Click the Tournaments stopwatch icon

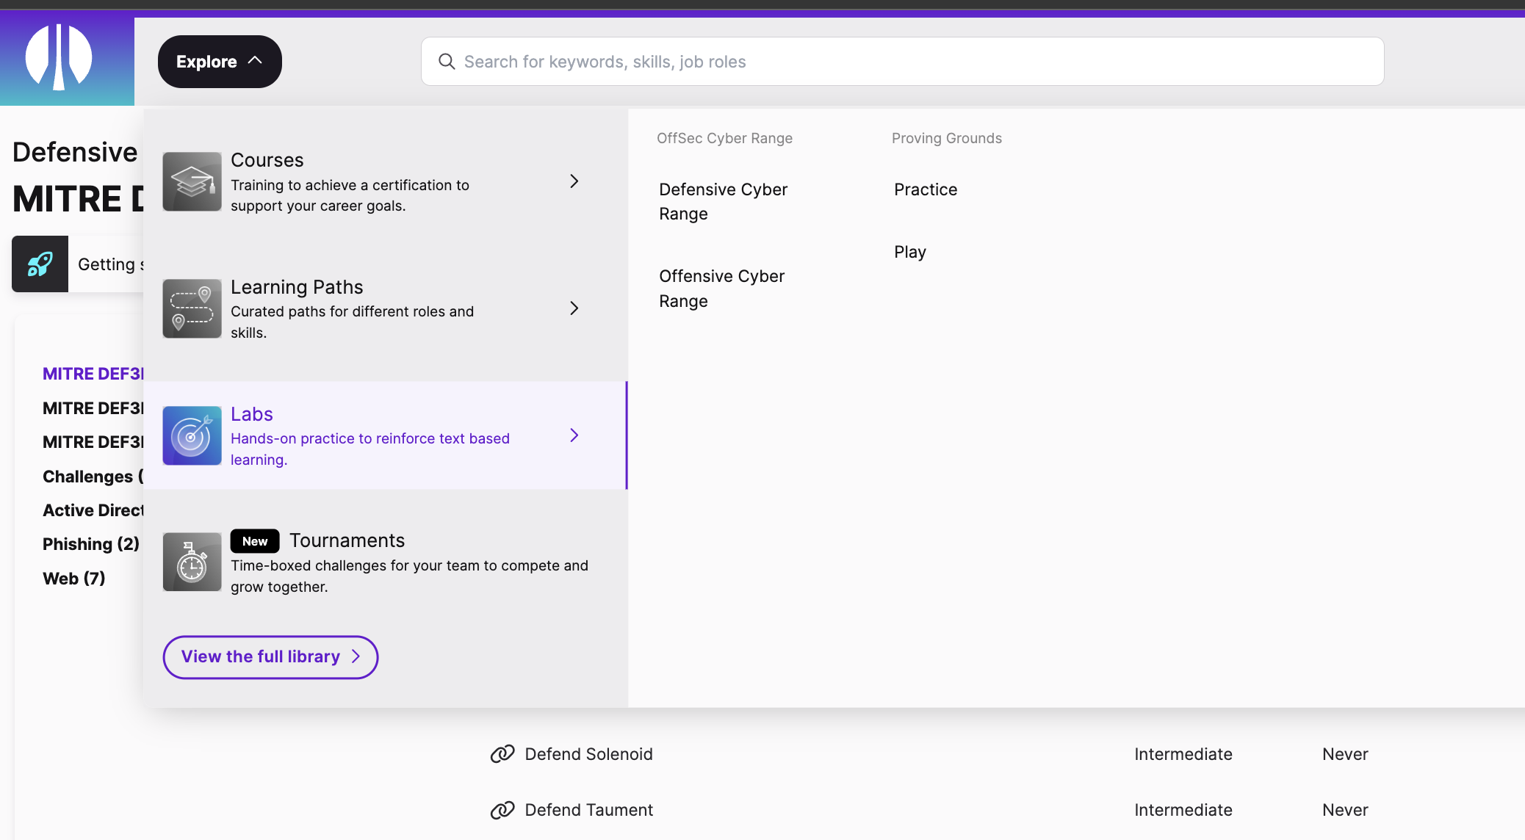191,562
